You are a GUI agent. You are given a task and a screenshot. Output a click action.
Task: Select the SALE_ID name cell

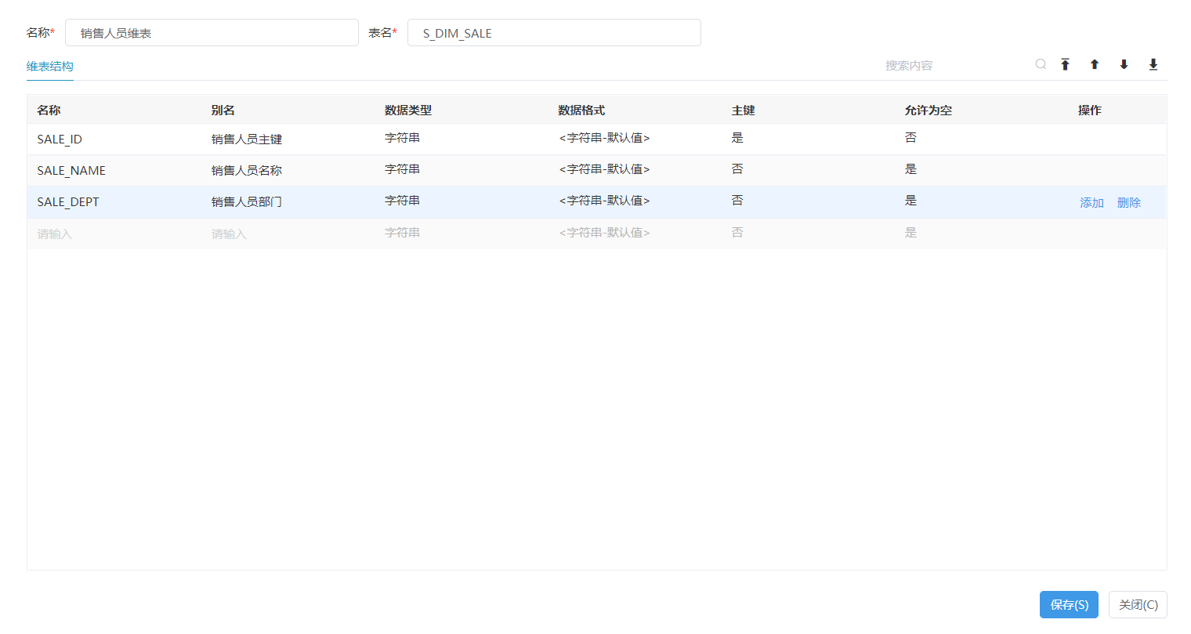point(60,139)
